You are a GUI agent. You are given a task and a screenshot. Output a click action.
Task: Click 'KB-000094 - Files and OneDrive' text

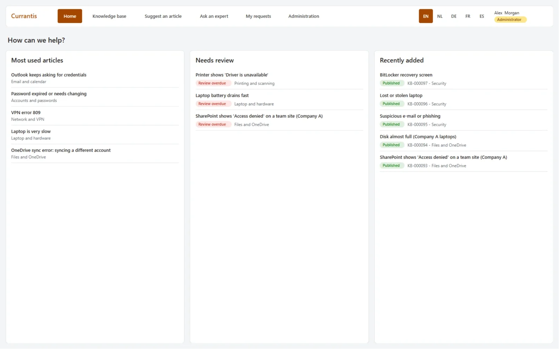click(x=437, y=145)
